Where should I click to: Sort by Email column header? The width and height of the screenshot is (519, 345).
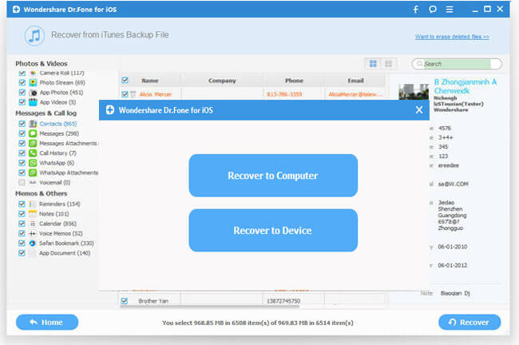[x=355, y=81]
